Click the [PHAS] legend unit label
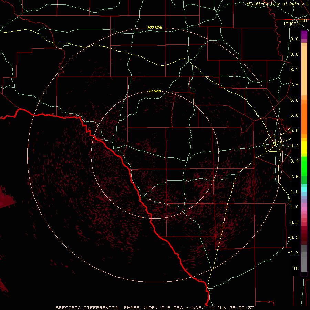This screenshot has width=310, height=310. pos(291,24)
